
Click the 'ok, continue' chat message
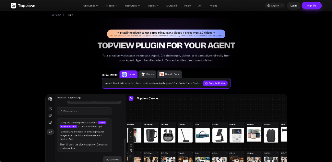pyautogui.click(x=113, y=159)
